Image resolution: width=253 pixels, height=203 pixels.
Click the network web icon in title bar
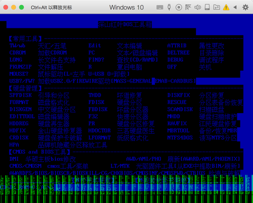[188, 7]
